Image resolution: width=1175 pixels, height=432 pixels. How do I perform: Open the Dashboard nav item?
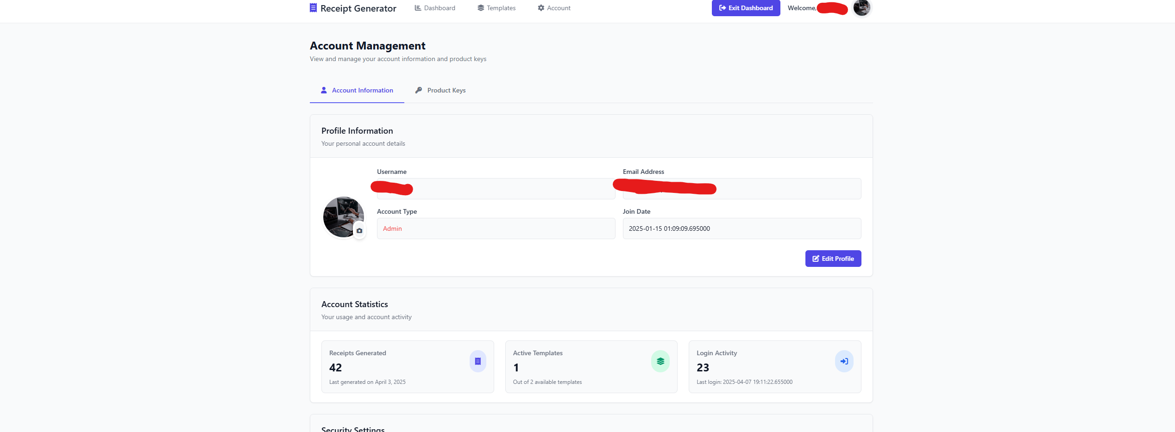pos(435,8)
